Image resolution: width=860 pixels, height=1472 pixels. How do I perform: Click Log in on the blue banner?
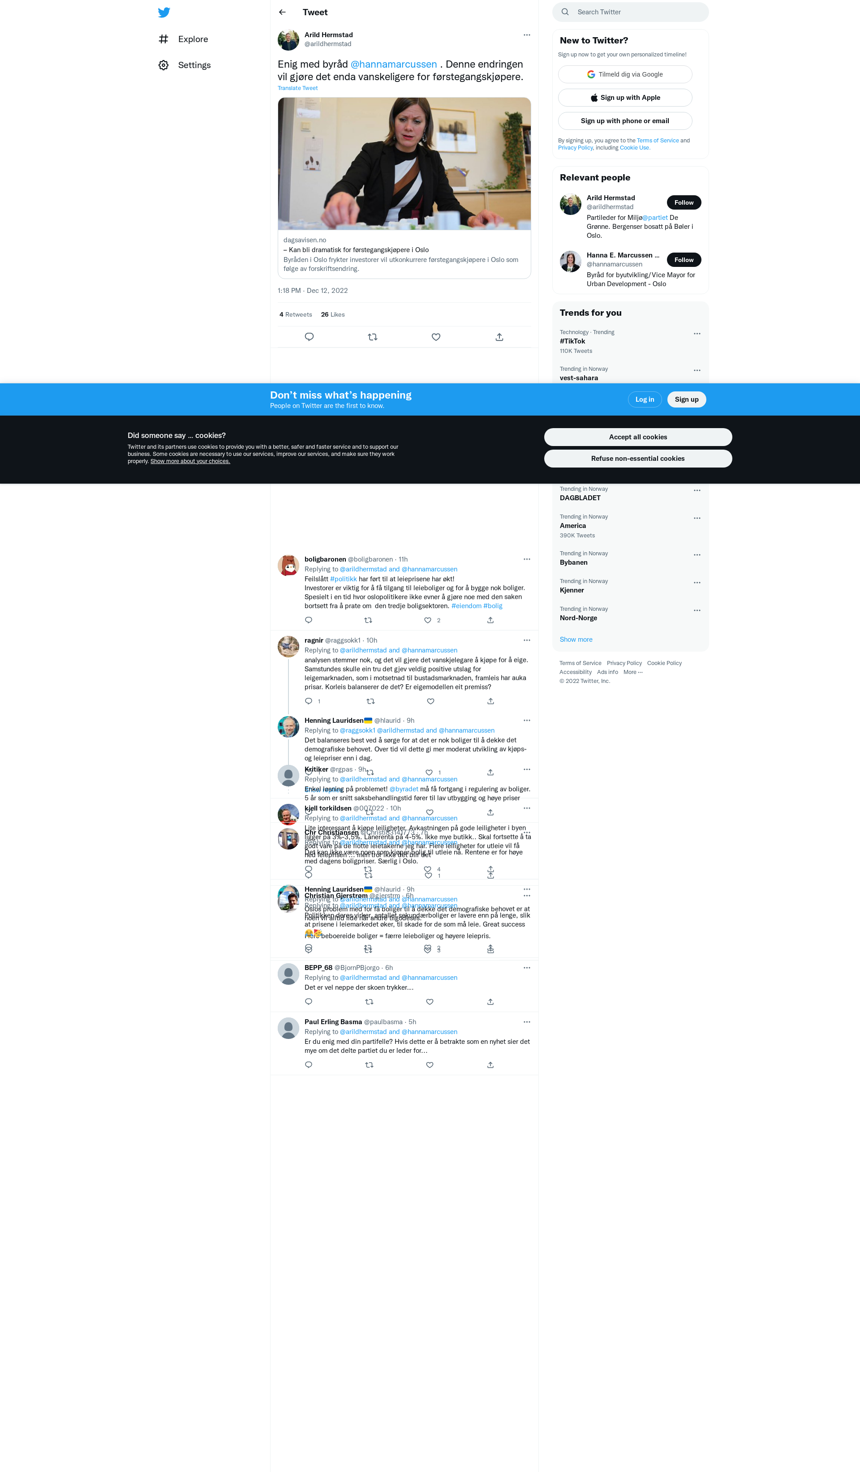[645, 399]
